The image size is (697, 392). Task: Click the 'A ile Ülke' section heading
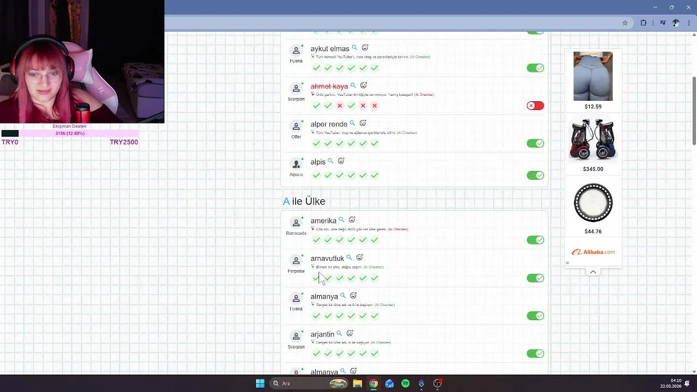[304, 201]
